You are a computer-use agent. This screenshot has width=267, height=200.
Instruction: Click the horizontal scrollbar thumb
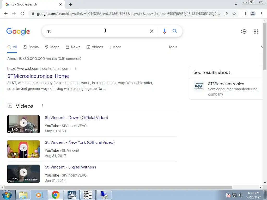pyautogui.click(x=118, y=187)
